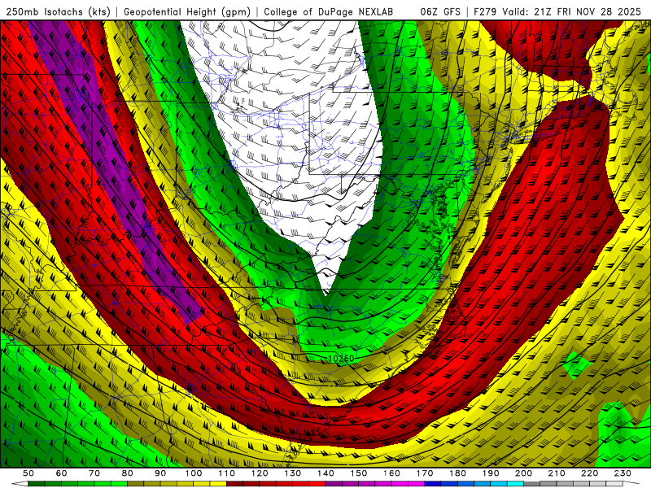Screen dimensions: 651x488
Task: Click the colorbar label '170'
Action: [x=424, y=473]
